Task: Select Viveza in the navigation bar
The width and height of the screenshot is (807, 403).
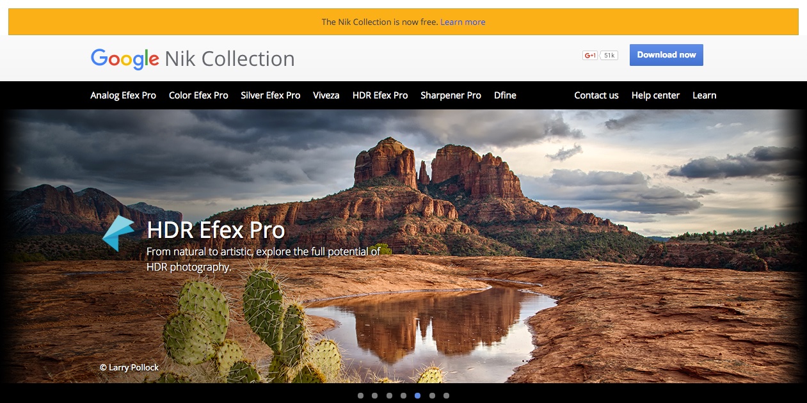Action: pos(326,95)
